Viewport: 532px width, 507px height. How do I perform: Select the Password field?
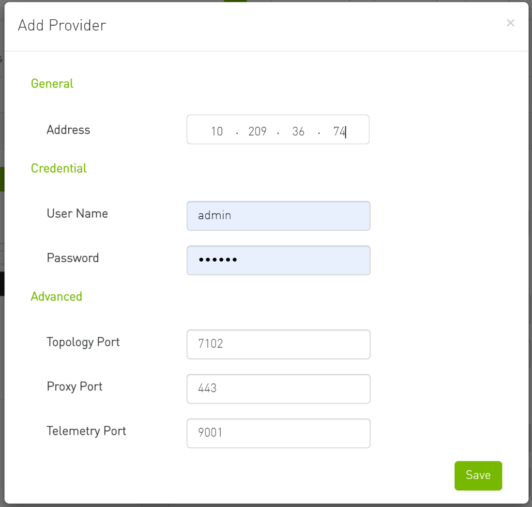pyautogui.click(x=278, y=260)
